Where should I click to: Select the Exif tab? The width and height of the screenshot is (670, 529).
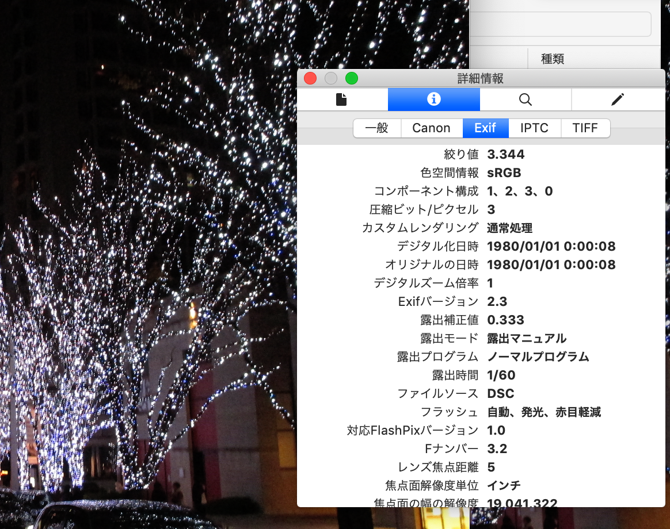point(485,128)
